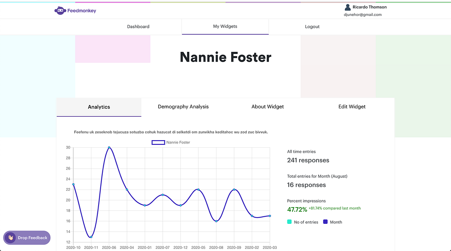
Task: Click the user profile avatar icon
Action: tap(347, 7)
